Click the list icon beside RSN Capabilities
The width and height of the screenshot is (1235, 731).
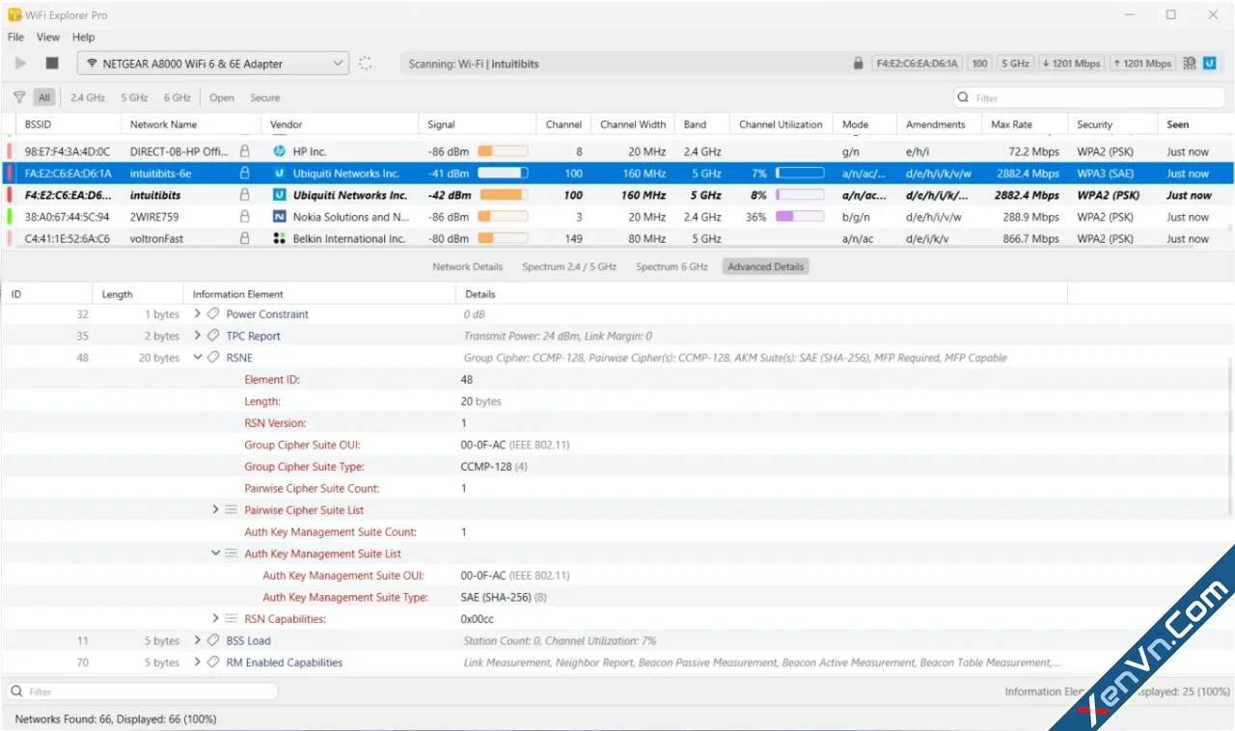232,618
